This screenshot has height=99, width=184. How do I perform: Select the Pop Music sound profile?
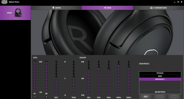click(160, 73)
